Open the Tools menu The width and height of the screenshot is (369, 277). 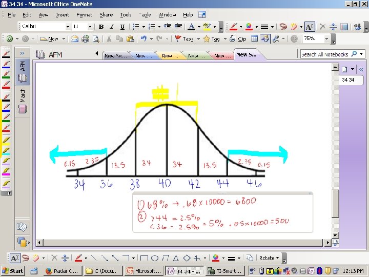click(126, 14)
